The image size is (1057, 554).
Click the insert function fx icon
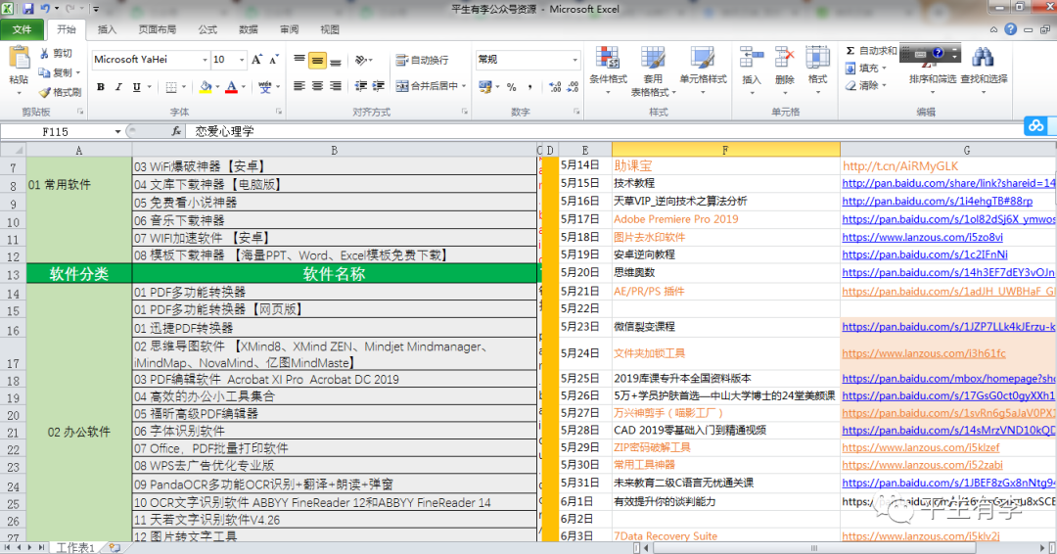pos(176,131)
